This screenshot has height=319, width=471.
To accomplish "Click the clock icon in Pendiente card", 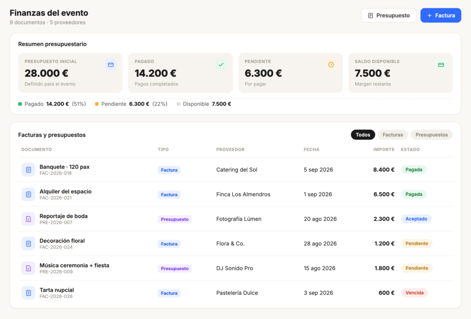I will pyautogui.click(x=331, y=65).
